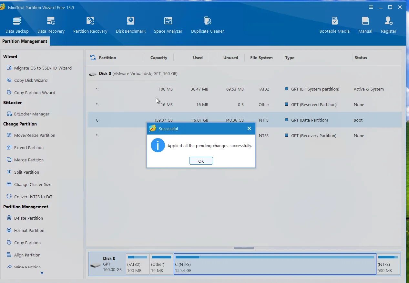Open Space Analyzer

168,25
